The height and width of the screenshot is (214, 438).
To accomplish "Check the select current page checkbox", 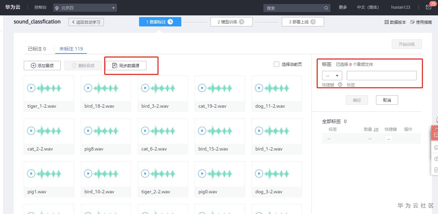I will [x=276, y=64].
